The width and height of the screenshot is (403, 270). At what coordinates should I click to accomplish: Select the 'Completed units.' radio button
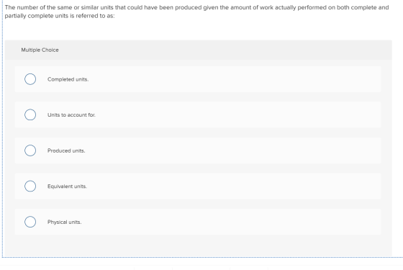pyautogui.click(x=30, y=79)
